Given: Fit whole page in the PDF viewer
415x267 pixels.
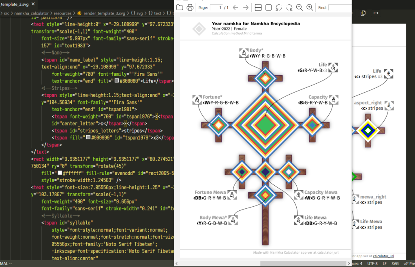Looking at the screenshot, I should [268, 7].
